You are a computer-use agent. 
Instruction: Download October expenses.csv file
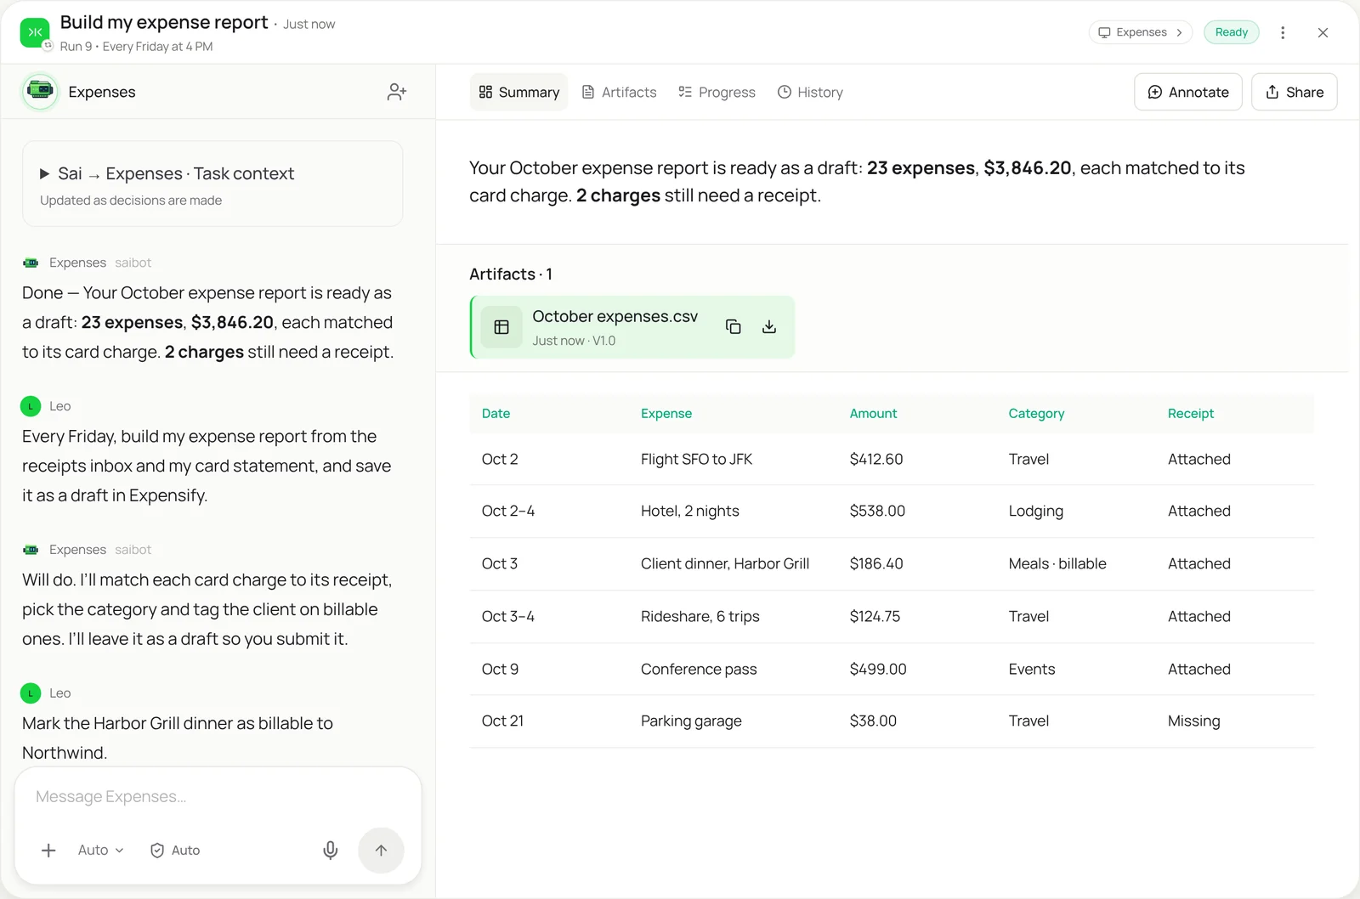click(769, 327)
